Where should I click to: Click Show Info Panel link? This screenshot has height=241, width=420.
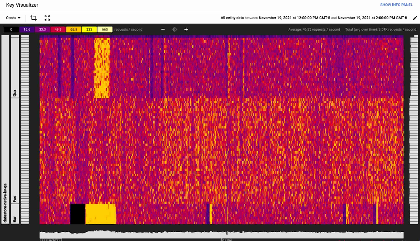[396, 5]
